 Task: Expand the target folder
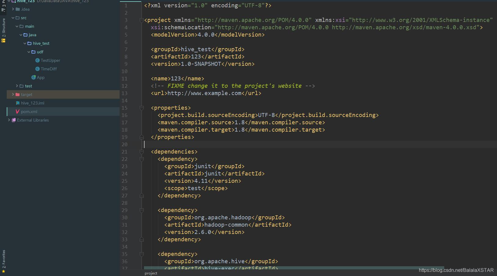click(13, 94)
